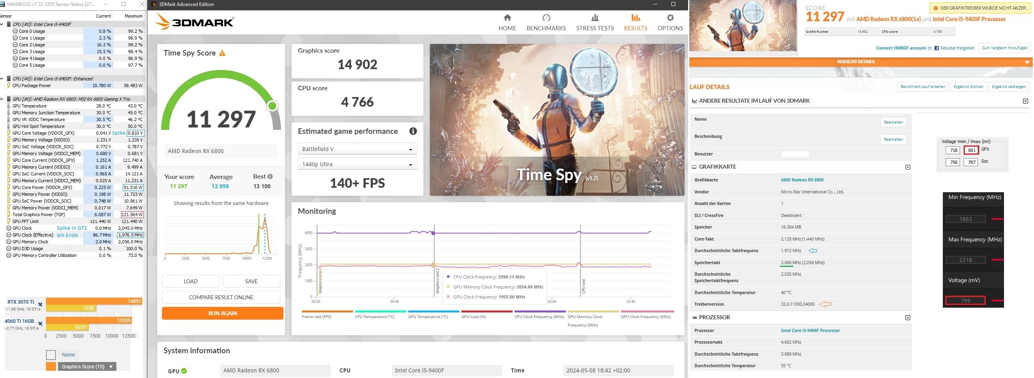The height and width of the screenshot is (378, 1034).
Task: Collapse the i5-9400F: Enhanced node in HWiNFO
Action: coord(2,79)
